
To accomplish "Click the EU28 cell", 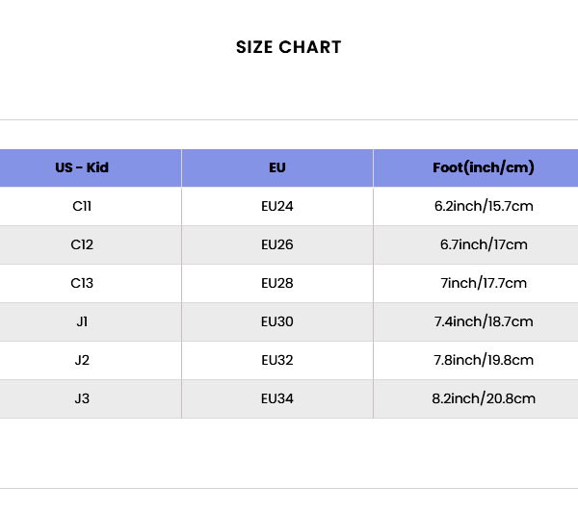I will click(x=277, y=283).
